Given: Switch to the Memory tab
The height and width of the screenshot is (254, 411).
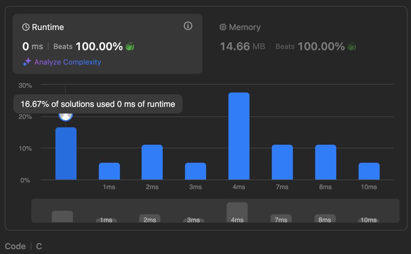Looking at the screenshot, I should [x=245, y=27].
